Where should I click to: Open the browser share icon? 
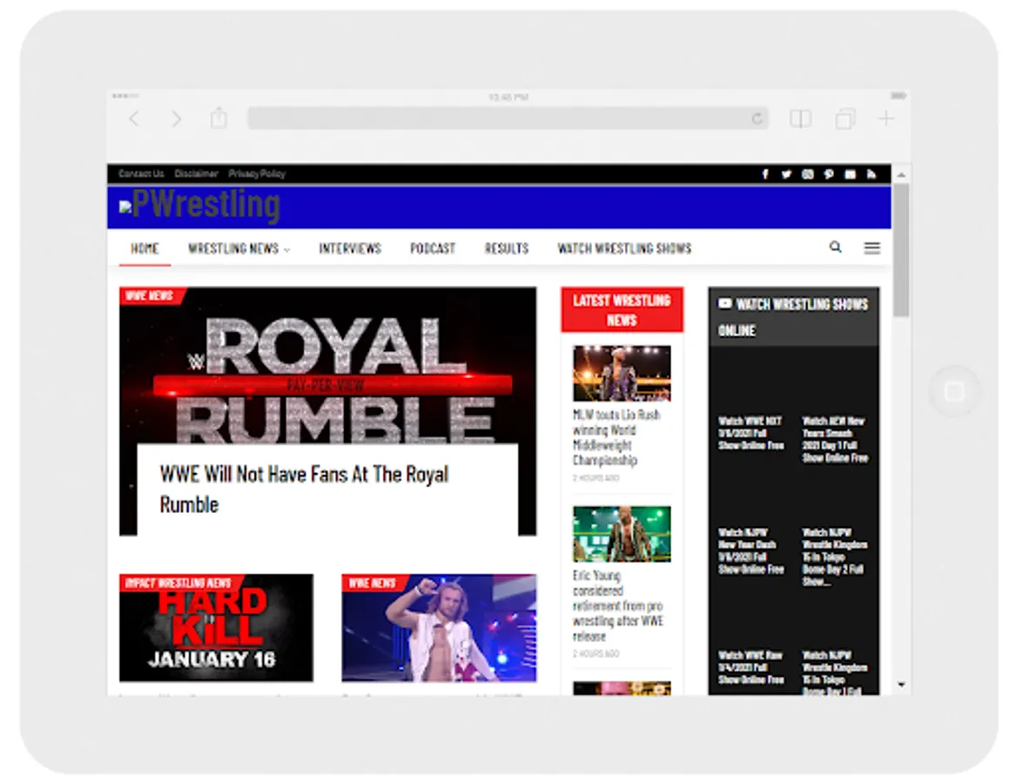pos(219,118)
